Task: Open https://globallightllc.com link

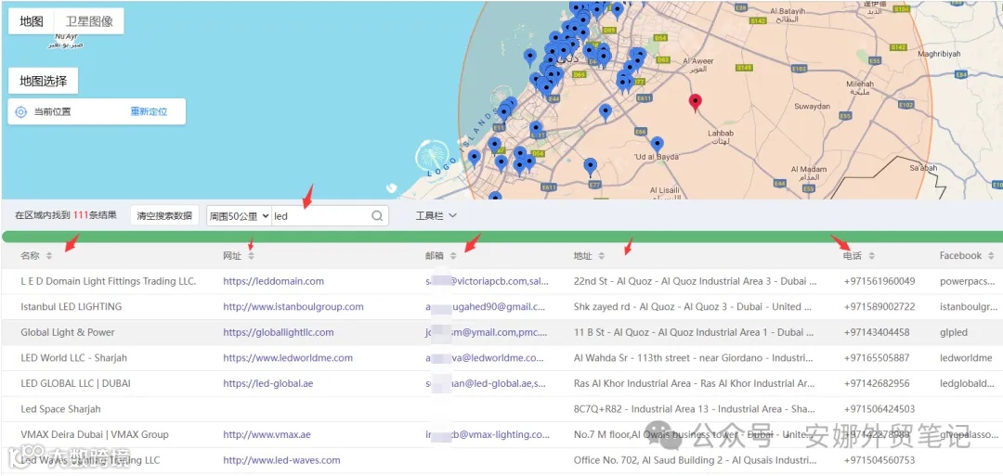Action: [279, 332]
